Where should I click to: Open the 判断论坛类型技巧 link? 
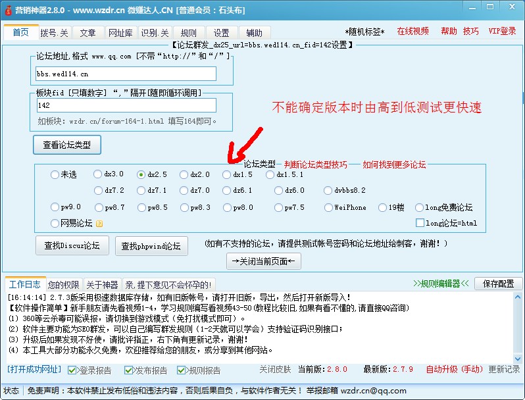point(315,164)
